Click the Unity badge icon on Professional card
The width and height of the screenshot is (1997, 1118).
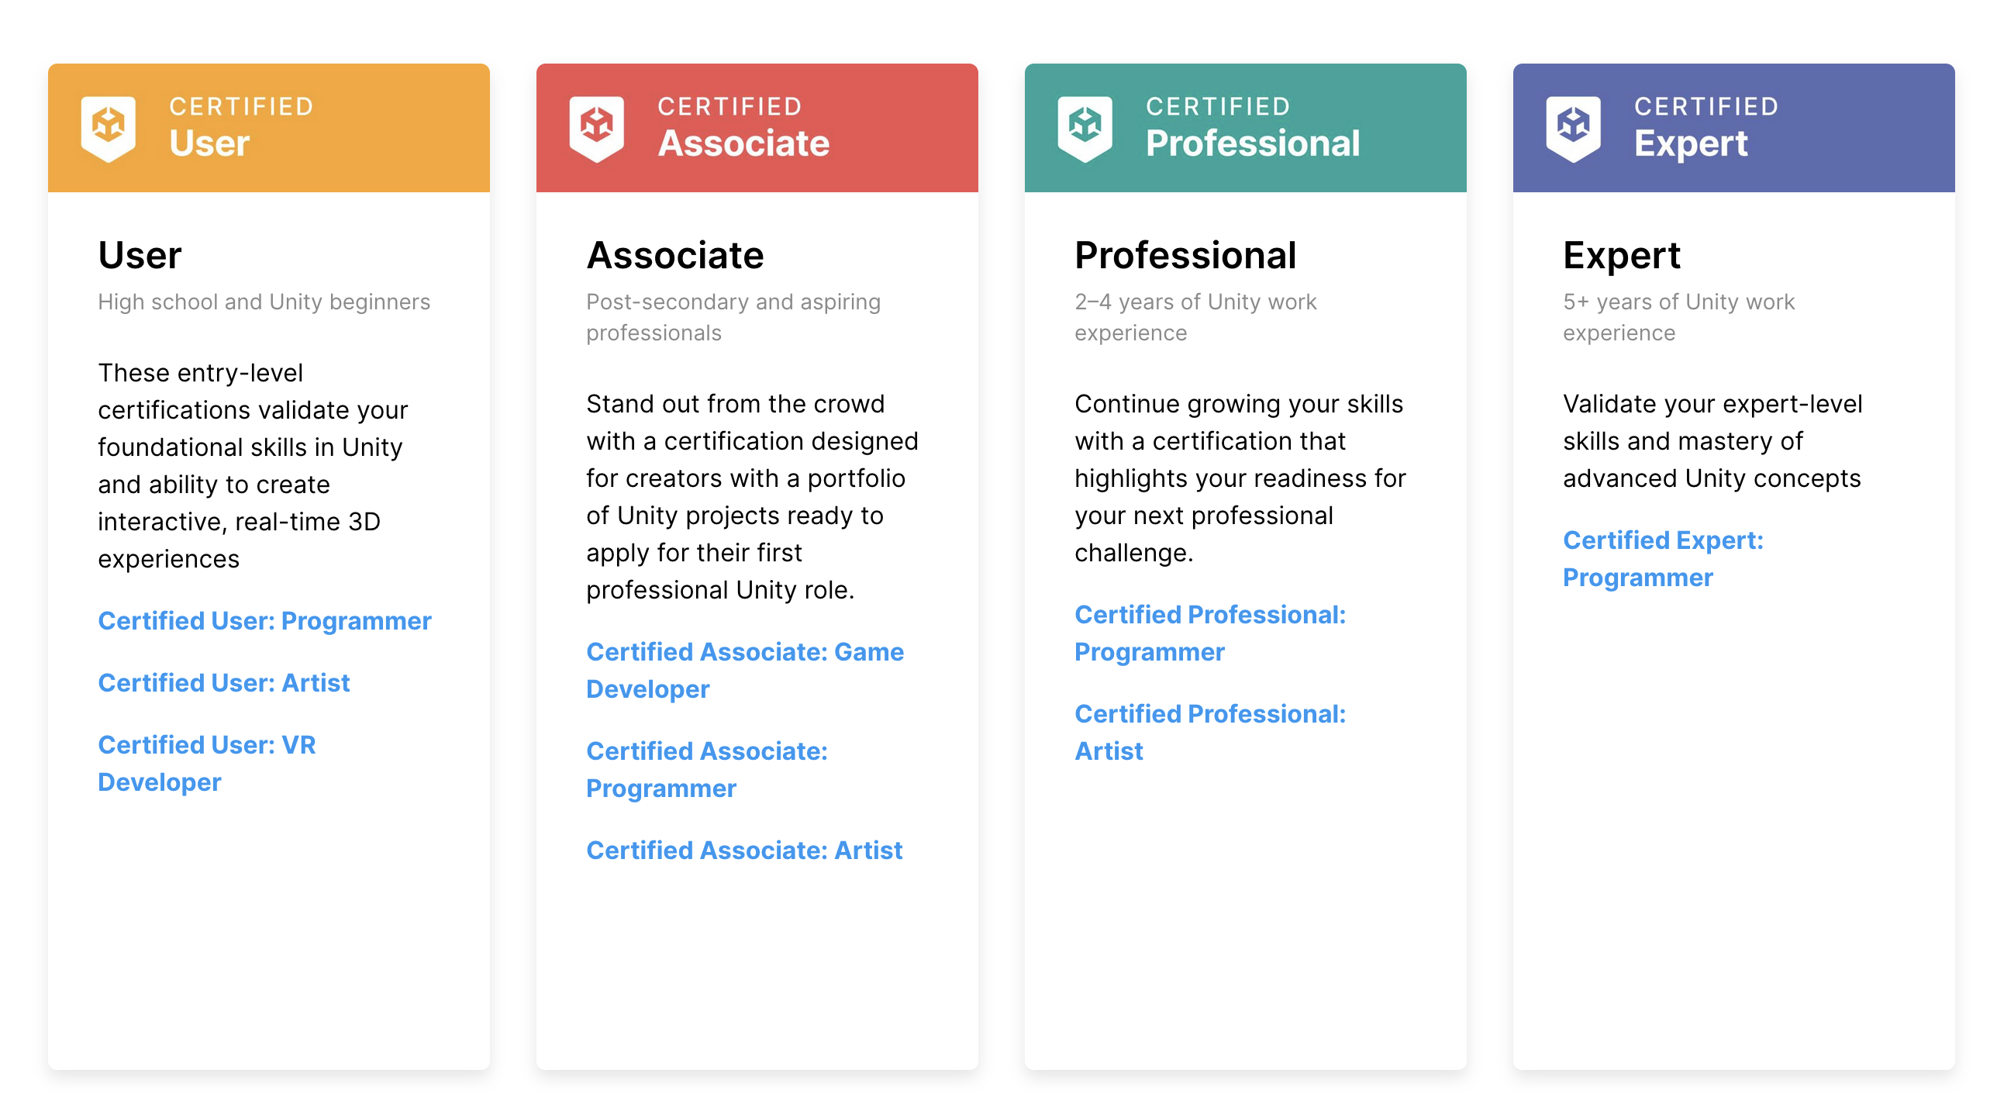click(x=1085, y=127)
